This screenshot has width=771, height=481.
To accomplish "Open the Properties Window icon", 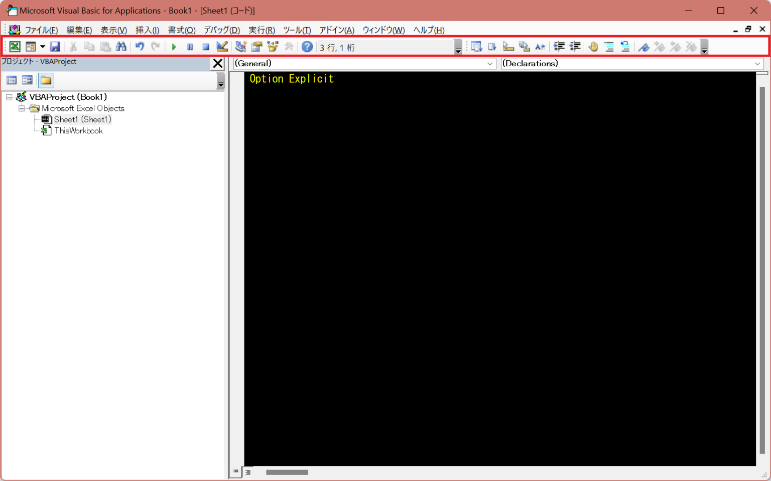I will point(256,46).
